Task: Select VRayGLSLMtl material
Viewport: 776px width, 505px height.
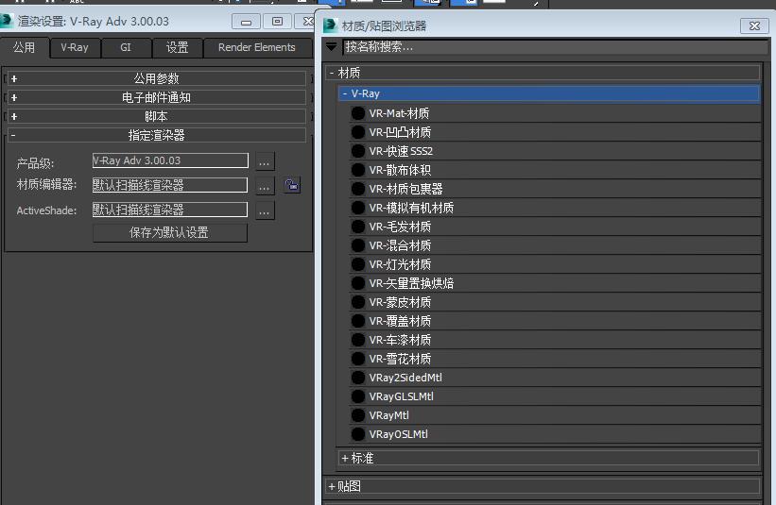Action: tap(555, 396)
